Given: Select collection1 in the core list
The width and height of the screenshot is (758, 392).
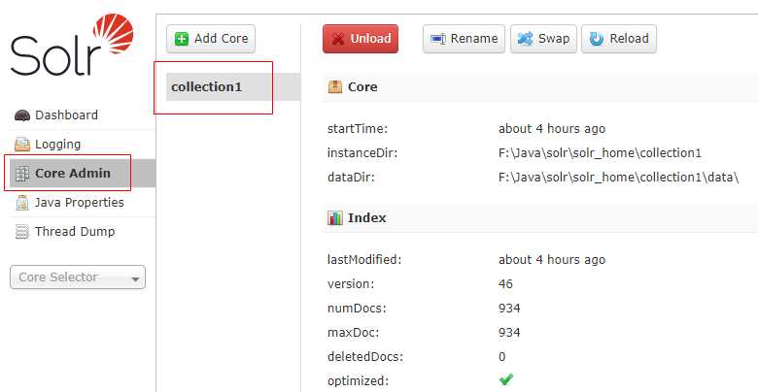Looking at the screenshot, I should [233, 87].
